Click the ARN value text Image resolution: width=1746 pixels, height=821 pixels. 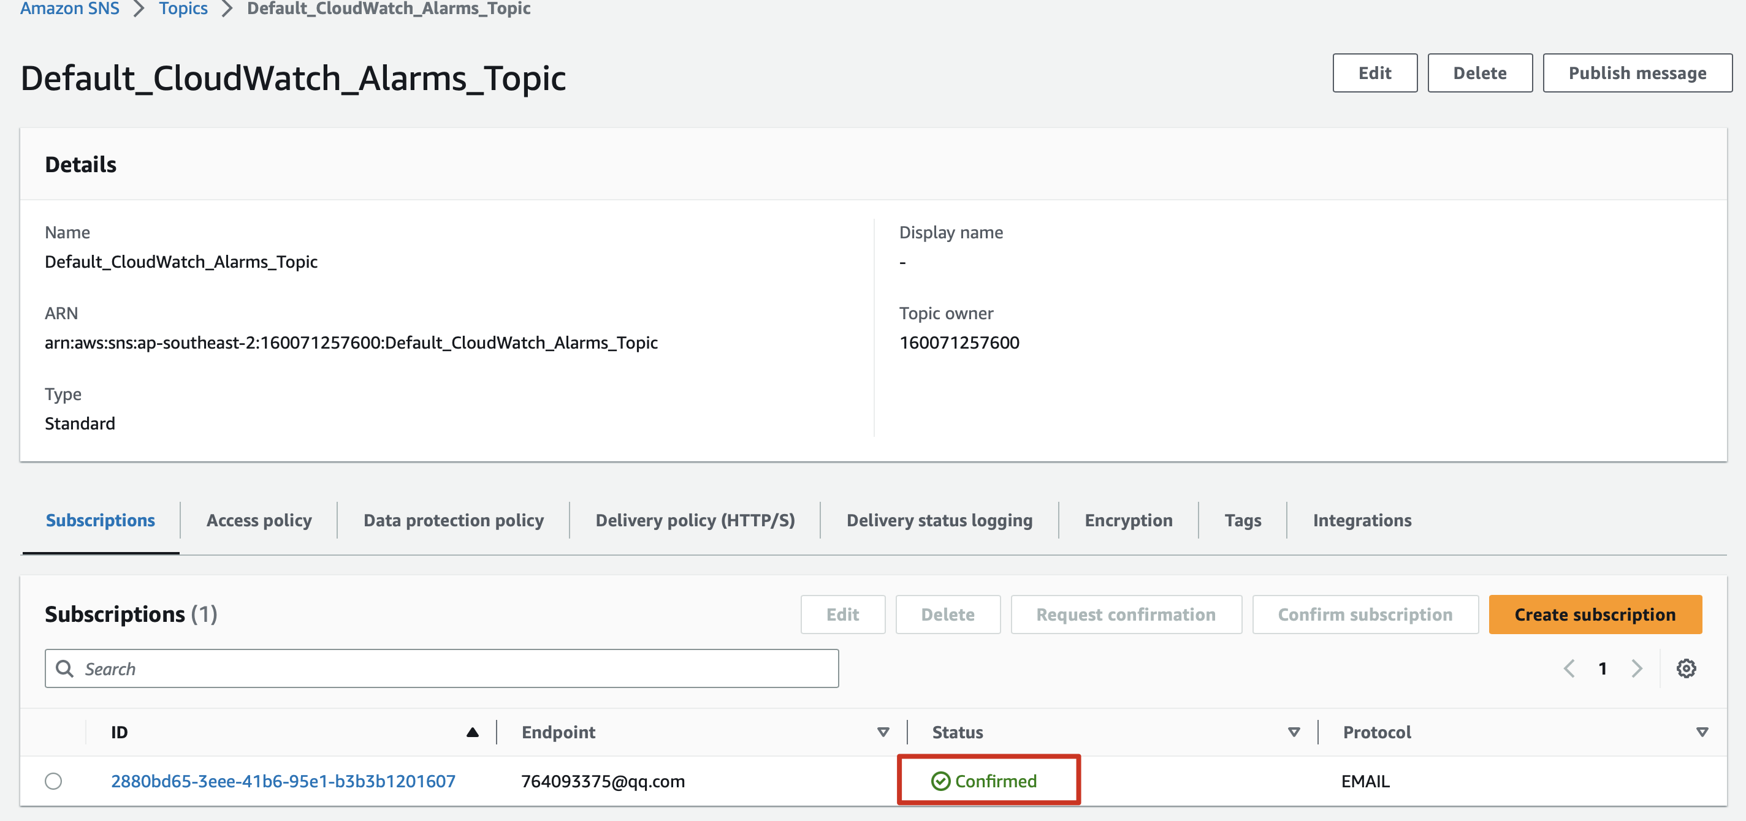[351, 342]
